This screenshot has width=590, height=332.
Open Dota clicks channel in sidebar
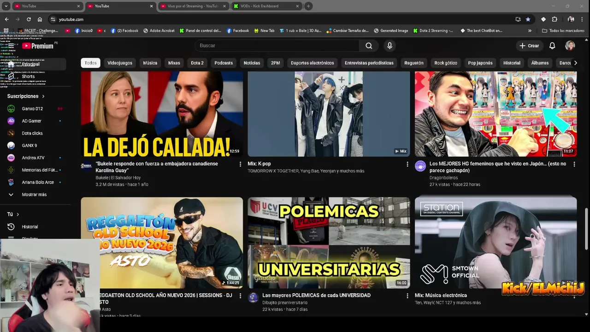pos(35,133)
